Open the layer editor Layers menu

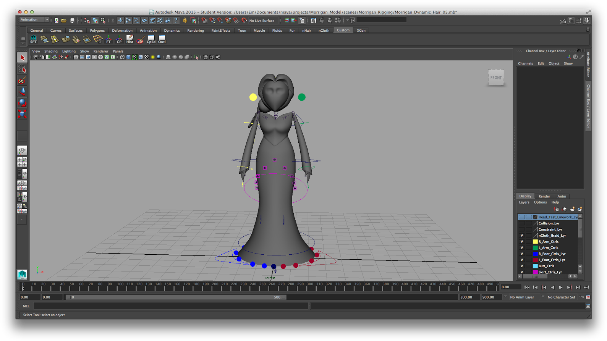[524, 202]
